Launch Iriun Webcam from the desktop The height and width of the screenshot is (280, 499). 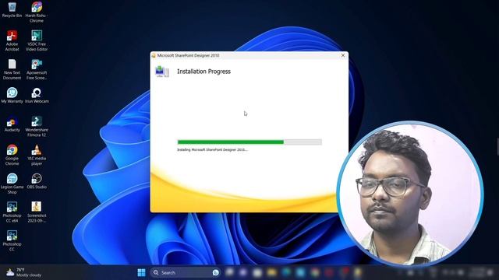(37, 95)
